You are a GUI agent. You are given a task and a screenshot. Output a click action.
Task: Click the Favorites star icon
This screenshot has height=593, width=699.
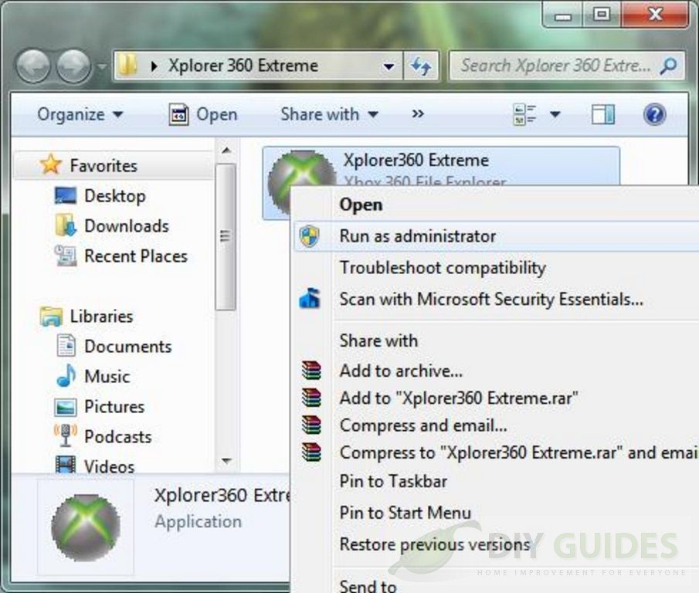(x=50, y=164)
